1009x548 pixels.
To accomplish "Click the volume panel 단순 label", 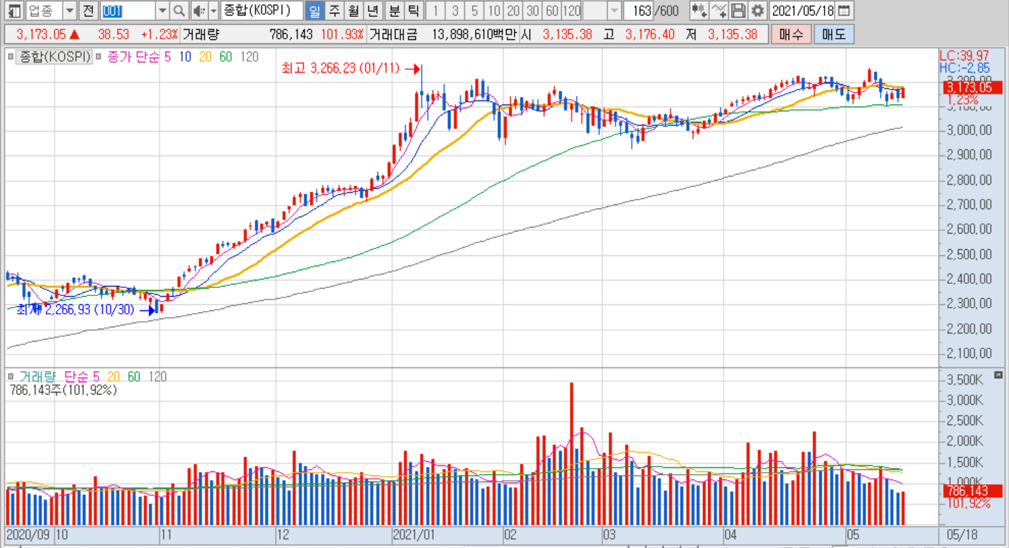I will 77,377.
